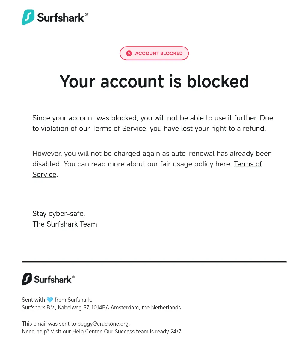This screenshot has width=308, height=350.
Task: Click the blue heart emoji
Action: 50,300
